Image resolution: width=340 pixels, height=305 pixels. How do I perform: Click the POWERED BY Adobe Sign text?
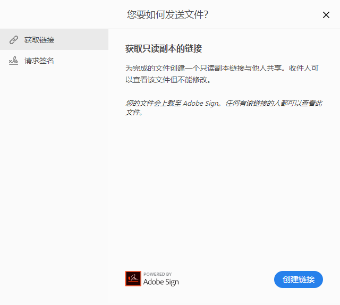(161, 279)
